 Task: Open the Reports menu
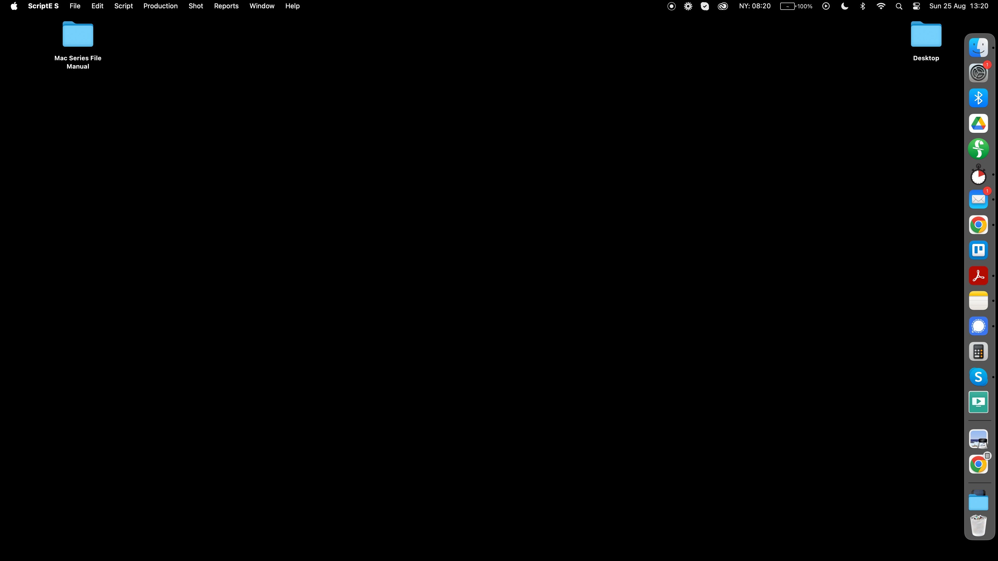click(x=226, y=6)
